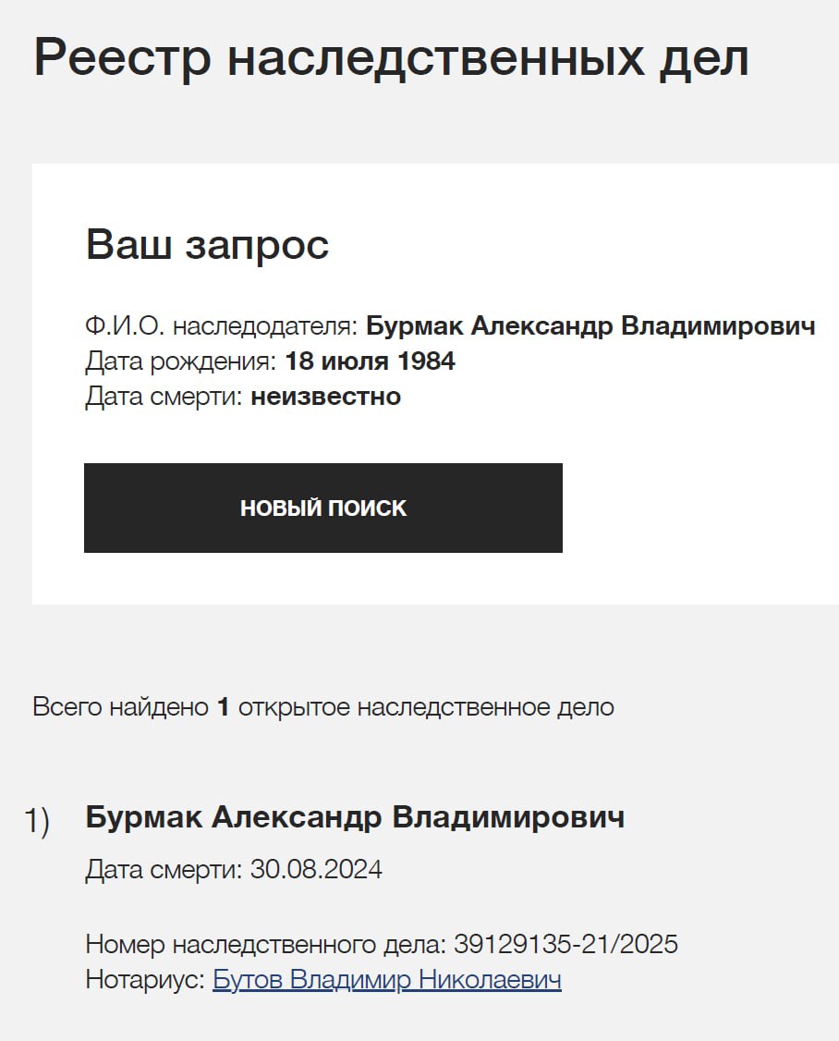Click the Дата смерти label in the result
Image resolution: width=839 pixels, height=1041 pixels.
[x=164, y=870]
